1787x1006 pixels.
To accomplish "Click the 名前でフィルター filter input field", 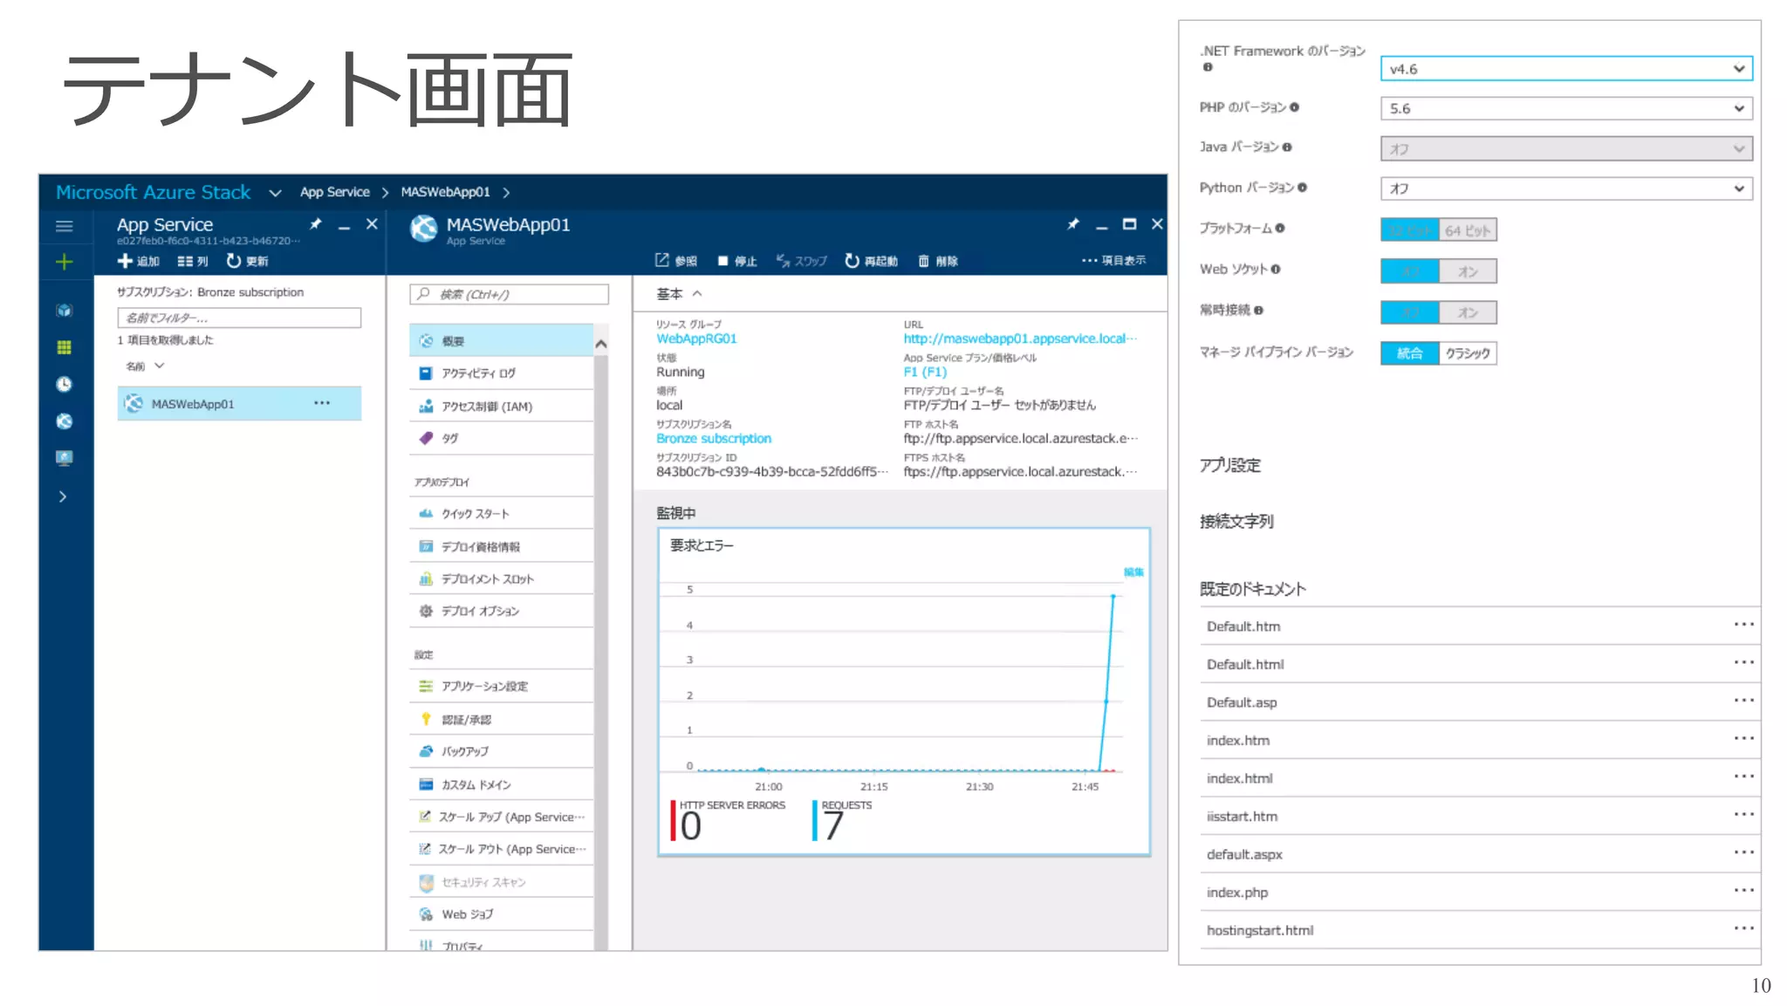I will click(x=239, y=318).
